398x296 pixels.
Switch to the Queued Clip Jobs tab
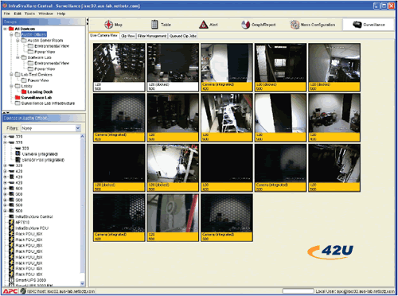[183, 36]
